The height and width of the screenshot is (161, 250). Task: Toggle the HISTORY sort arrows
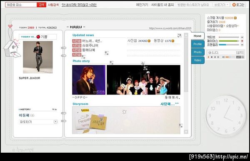pyautogui.click(x=54, y=109)
